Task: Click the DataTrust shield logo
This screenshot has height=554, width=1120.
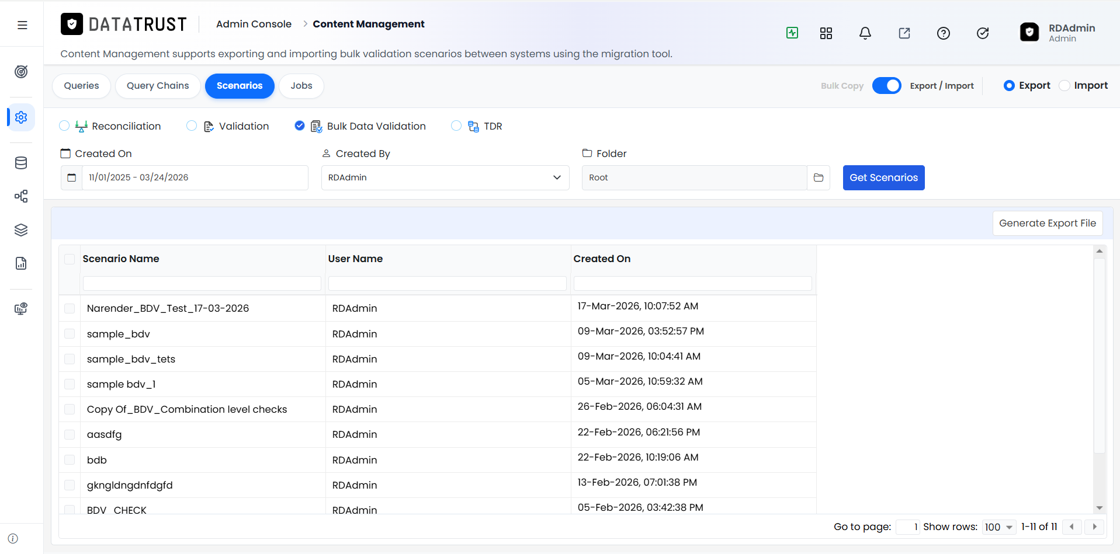Action: [x=72, y=24]
